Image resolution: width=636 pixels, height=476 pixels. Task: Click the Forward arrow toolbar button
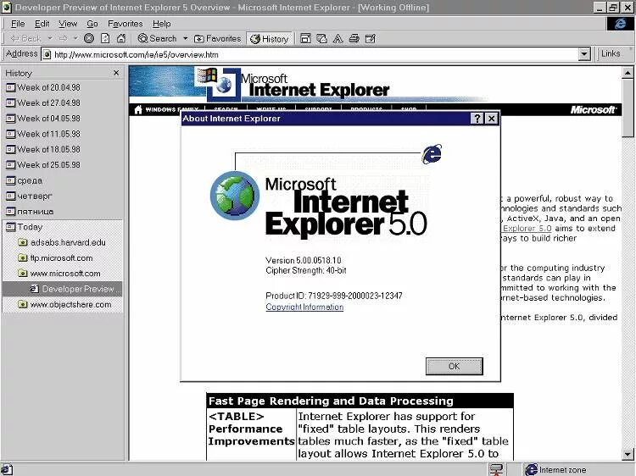pos(63,38)
